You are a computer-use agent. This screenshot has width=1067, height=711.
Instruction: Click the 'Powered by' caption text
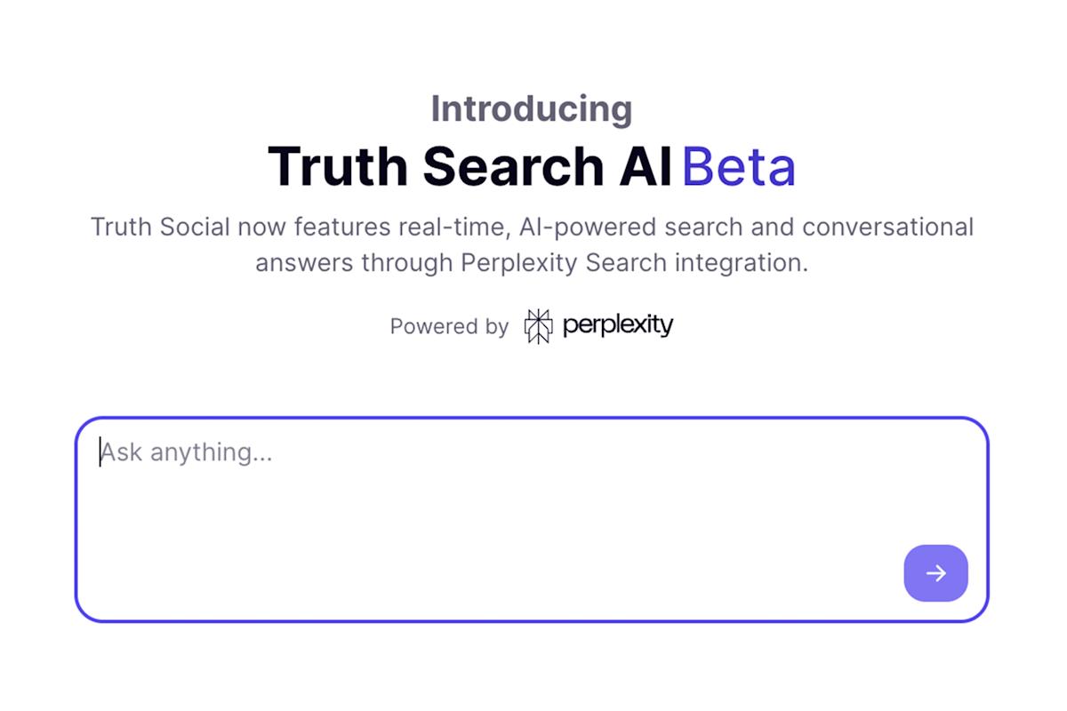click(x=449, y=326)
